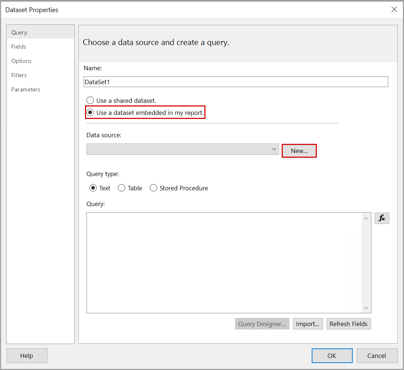The width and height of the screenshot is (404, 370).
Task: Close the Dataset Properties dialog
Action: [x=394, y=10]
